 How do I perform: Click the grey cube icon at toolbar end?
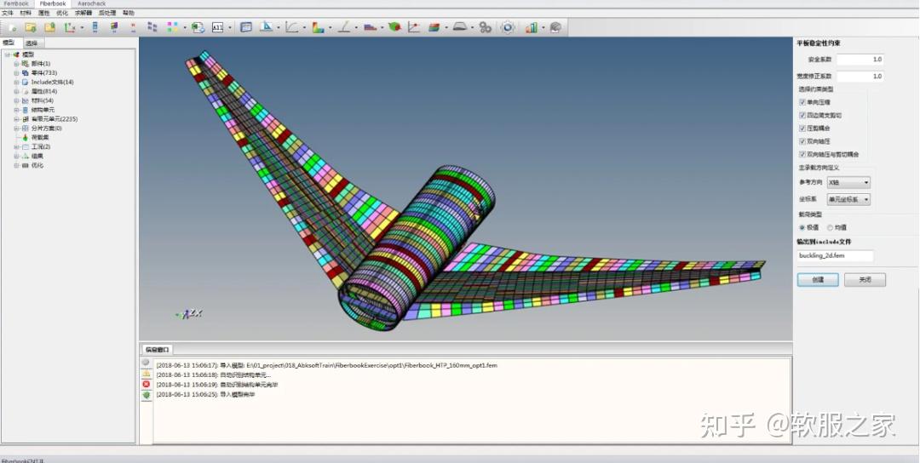[x=555, y=27]
